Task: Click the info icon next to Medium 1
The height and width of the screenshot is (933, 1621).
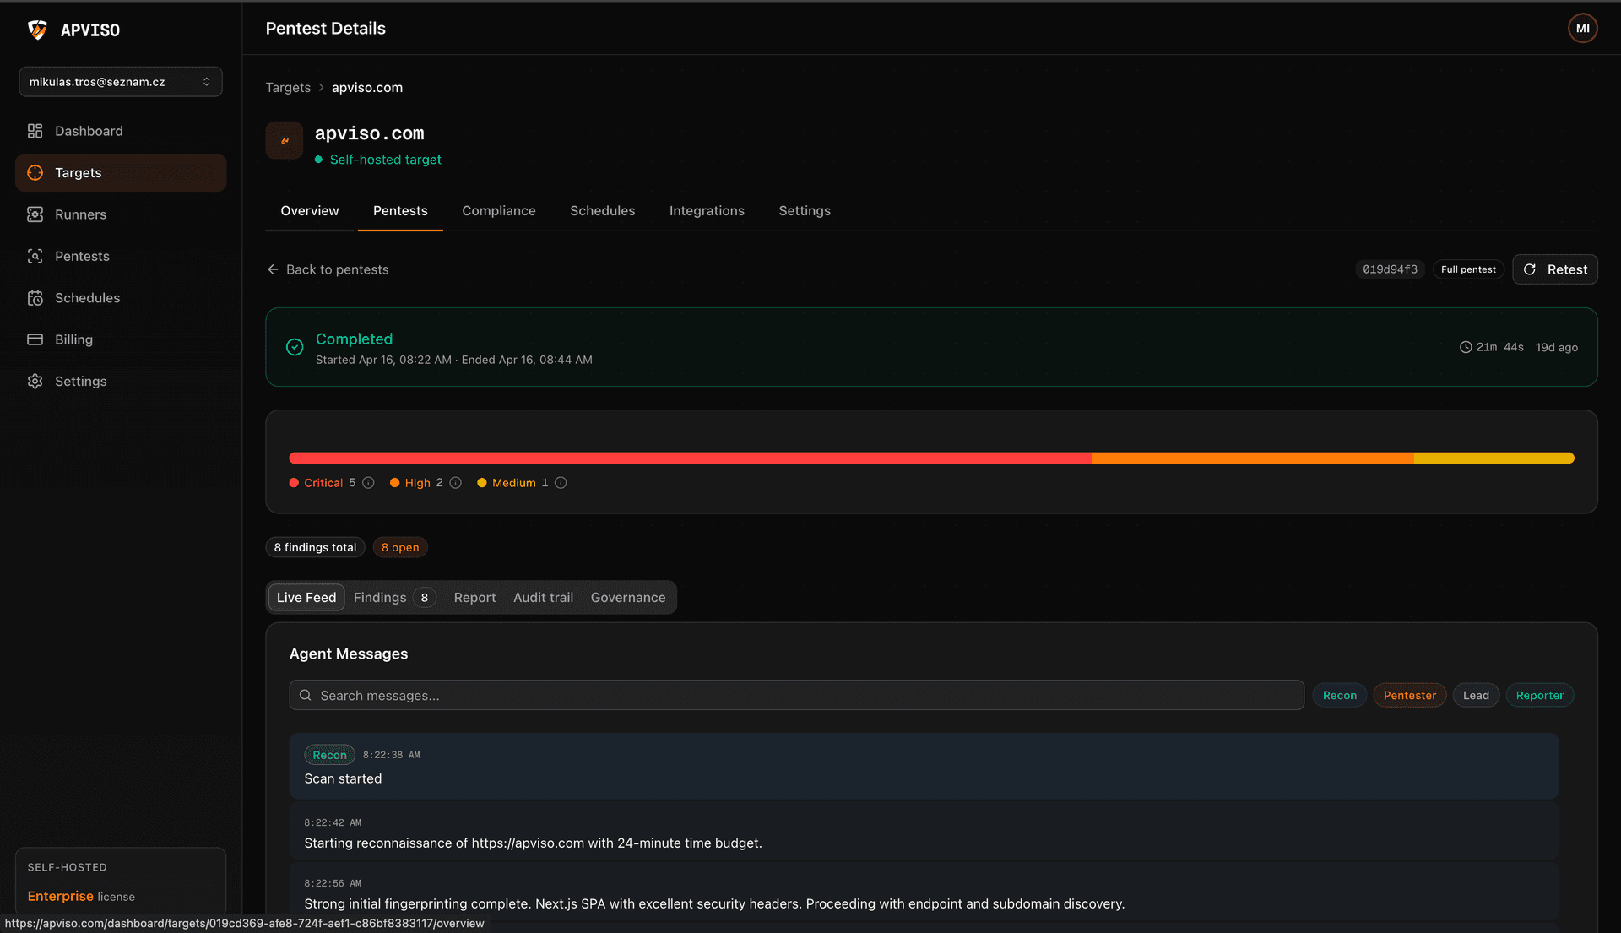Action: 561,483
